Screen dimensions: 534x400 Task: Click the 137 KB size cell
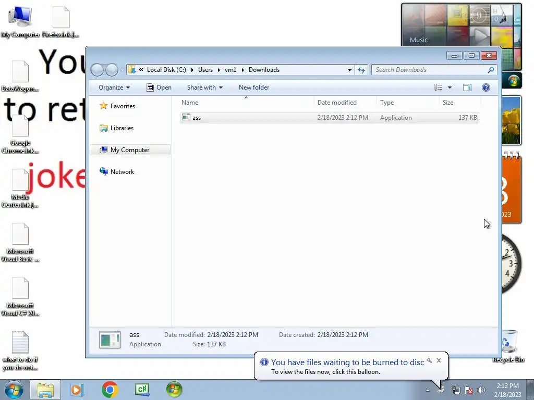click(x=468, y=118)
